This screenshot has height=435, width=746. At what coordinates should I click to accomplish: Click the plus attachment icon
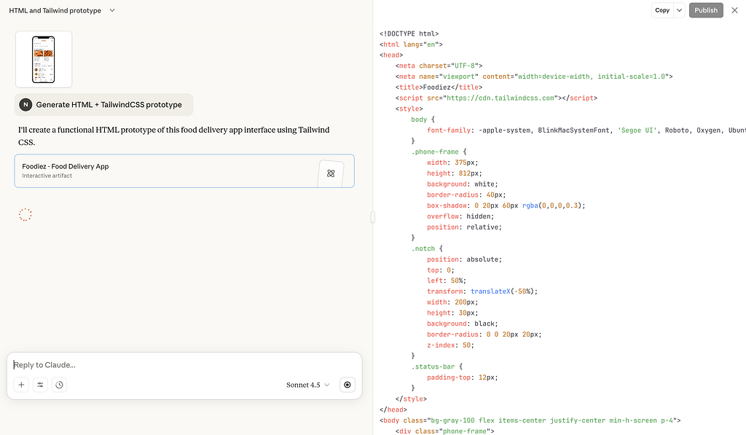pos(21,385)
